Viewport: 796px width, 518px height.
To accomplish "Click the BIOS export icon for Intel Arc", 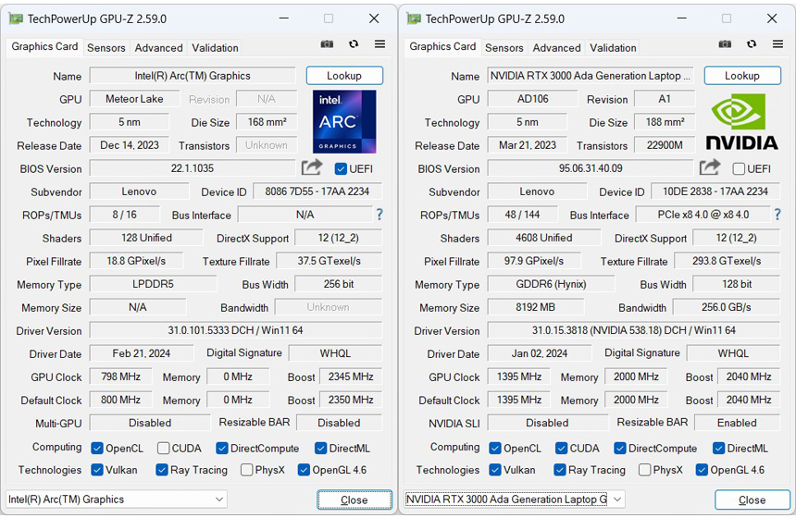I will tap(312, 167).
